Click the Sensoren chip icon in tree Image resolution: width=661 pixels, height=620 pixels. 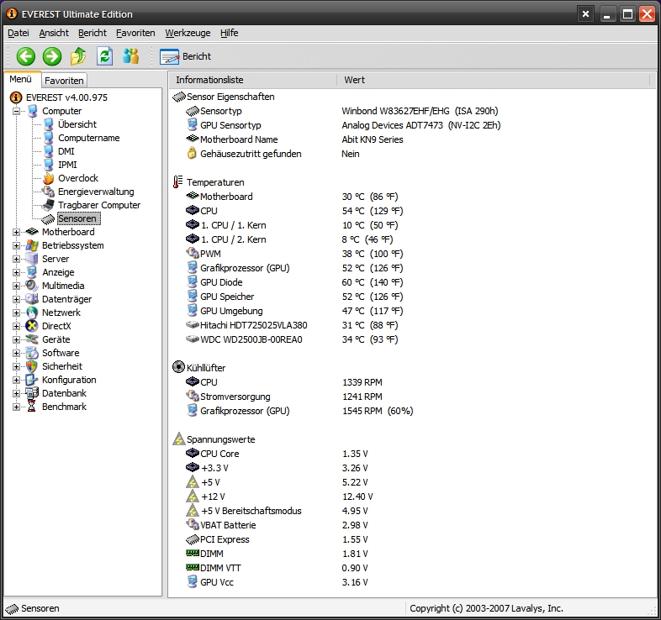click(x=48, y=218)
